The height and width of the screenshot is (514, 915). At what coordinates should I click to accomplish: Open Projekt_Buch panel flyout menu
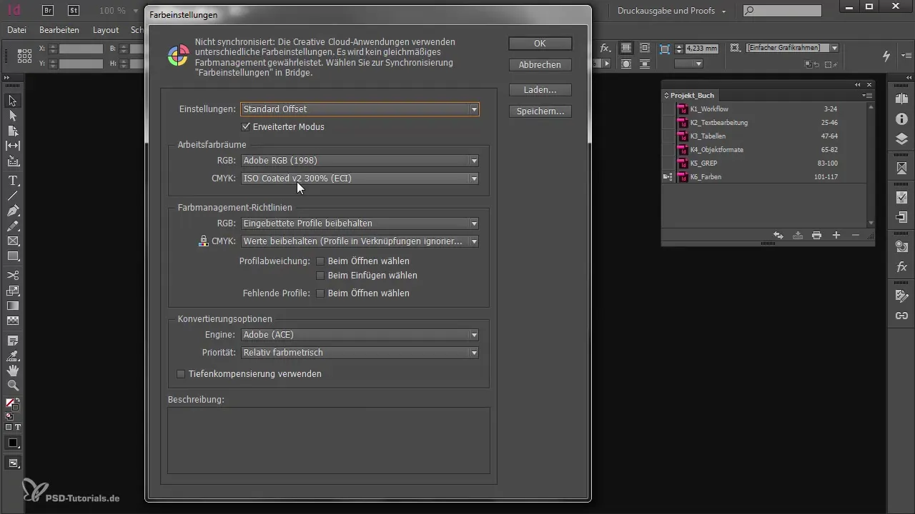click(x=867, y=95)
